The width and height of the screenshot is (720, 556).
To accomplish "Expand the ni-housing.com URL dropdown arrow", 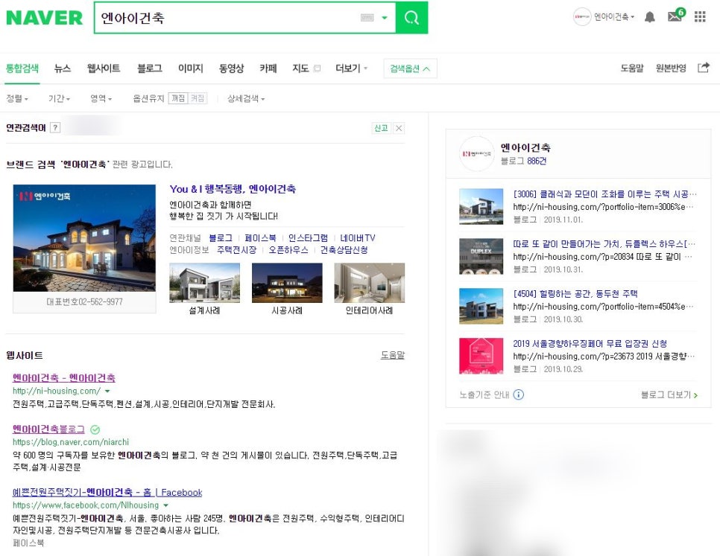I will 107,391.
